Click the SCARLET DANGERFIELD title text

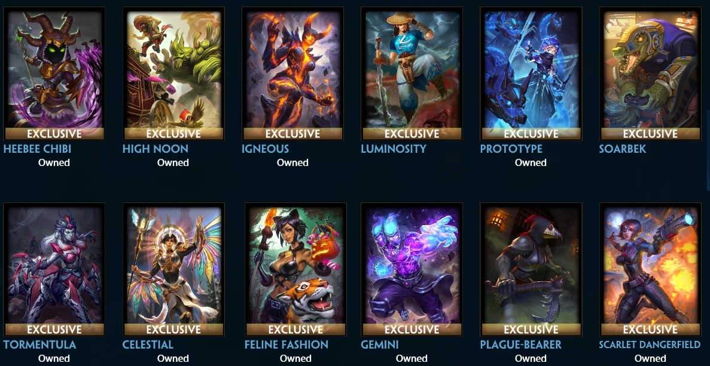(650, 345)
